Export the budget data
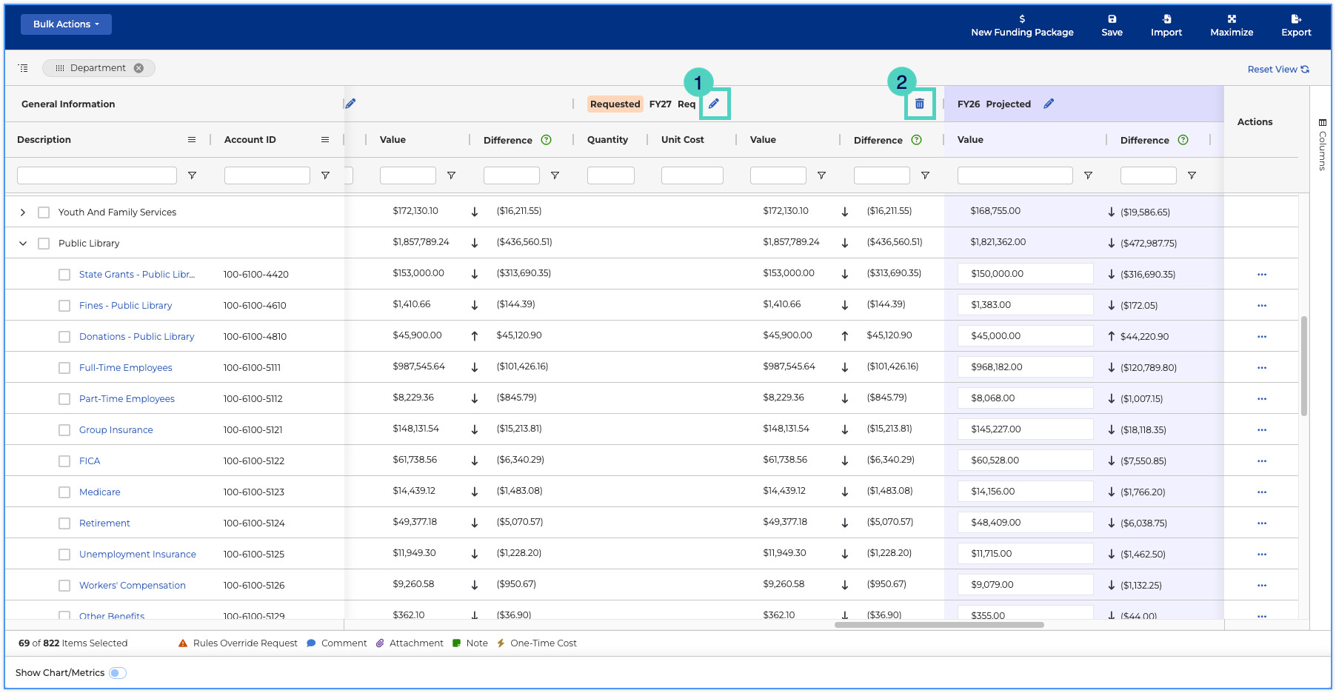 tap(1296, 25)
